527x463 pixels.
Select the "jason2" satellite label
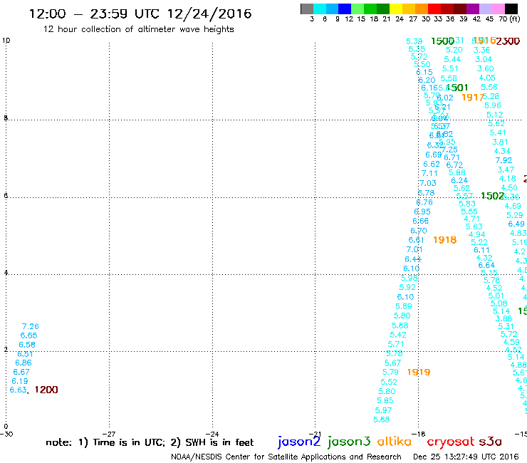[x=299, y=441]
